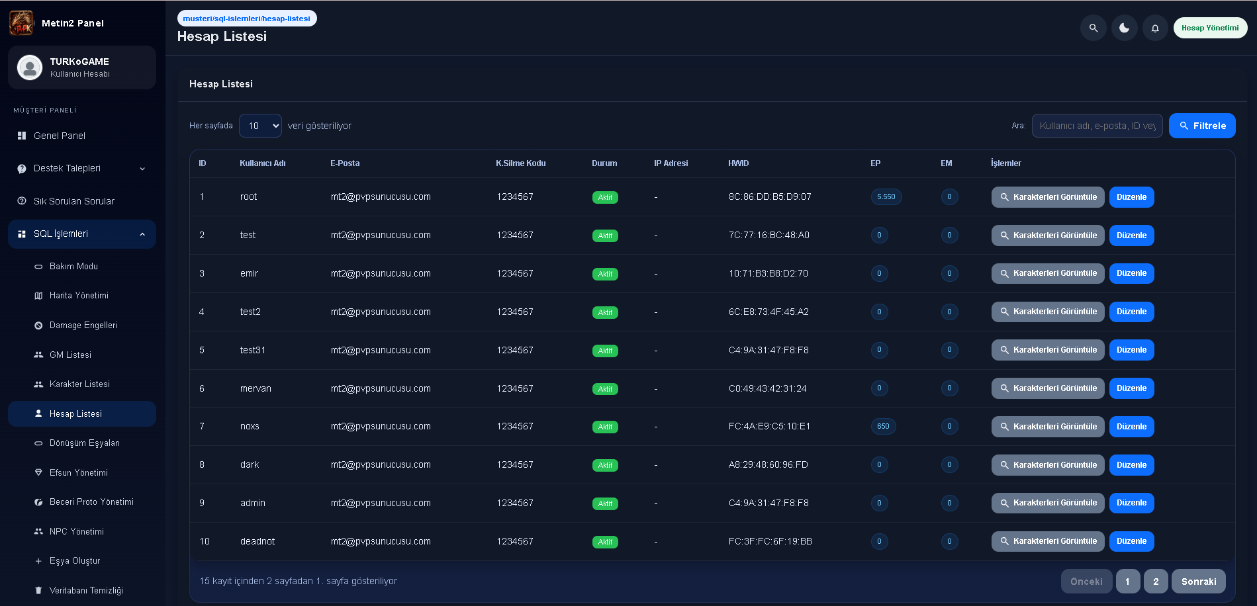Open Genel Panel from sidebar
The width and height of the screenshot is (1257, 606).
click(x=82, y=136)
